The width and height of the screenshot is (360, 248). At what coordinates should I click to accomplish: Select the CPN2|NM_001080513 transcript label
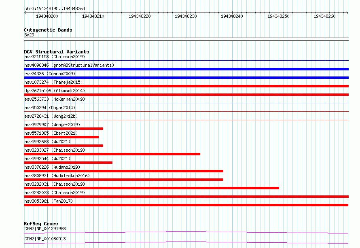45,239
